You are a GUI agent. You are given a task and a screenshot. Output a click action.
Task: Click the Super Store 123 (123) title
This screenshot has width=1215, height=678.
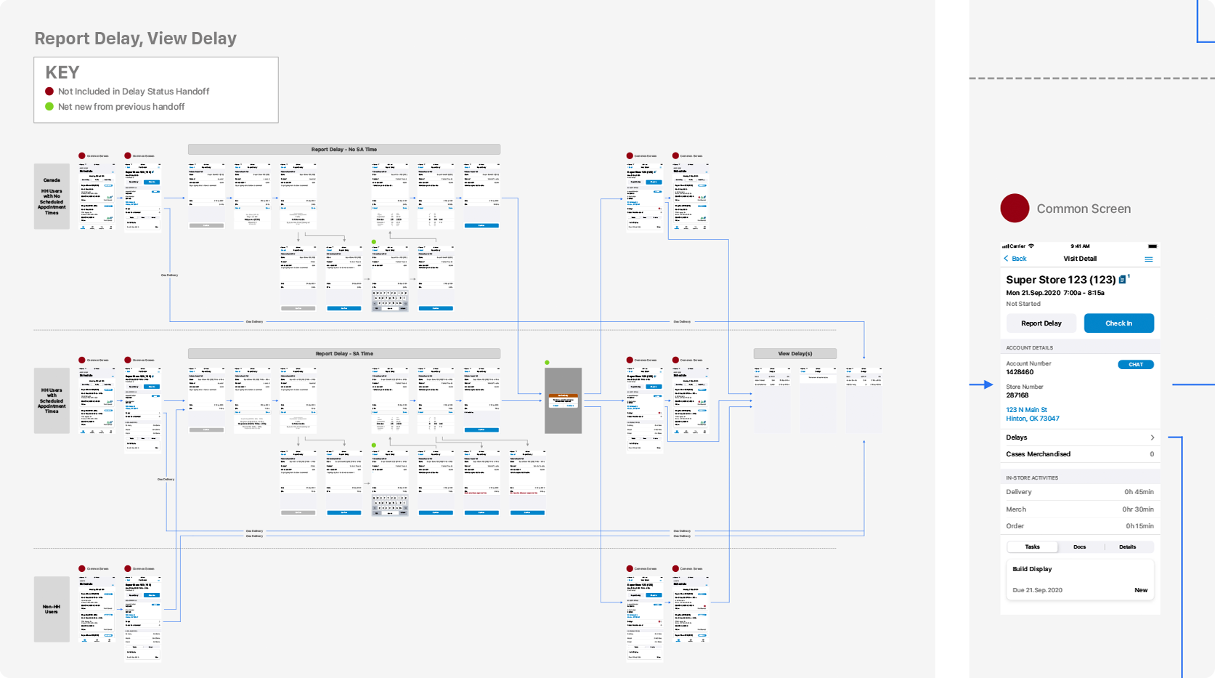1060,280
